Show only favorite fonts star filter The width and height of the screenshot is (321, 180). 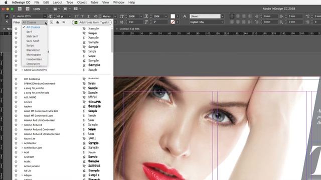click(58, 22)
